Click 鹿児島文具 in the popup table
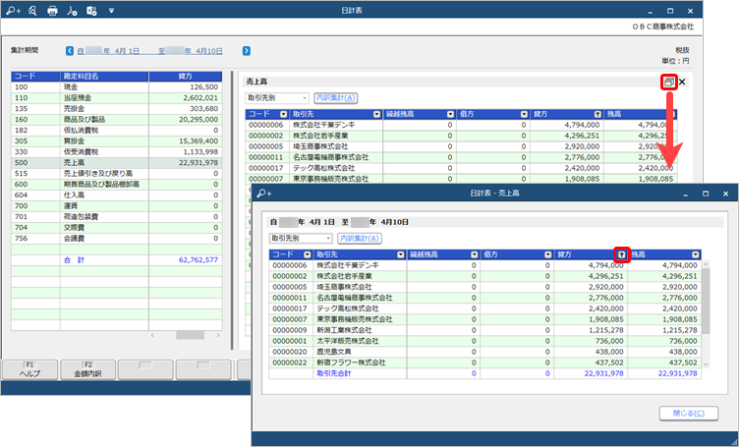The width and height of the screenshot is (739, 447). [334, 352]
